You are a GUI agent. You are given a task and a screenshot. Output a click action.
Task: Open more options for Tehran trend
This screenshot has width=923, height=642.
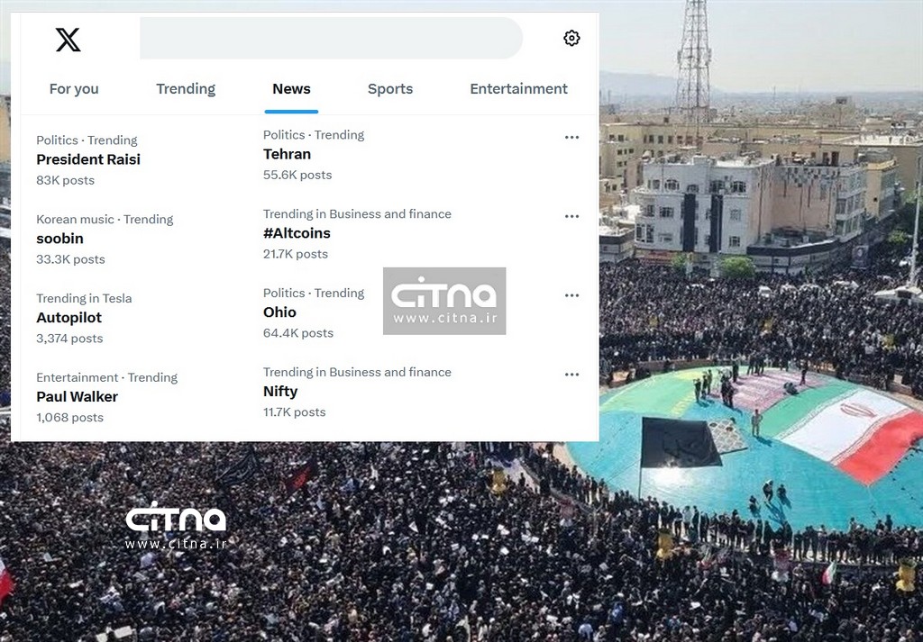(571, 137)
